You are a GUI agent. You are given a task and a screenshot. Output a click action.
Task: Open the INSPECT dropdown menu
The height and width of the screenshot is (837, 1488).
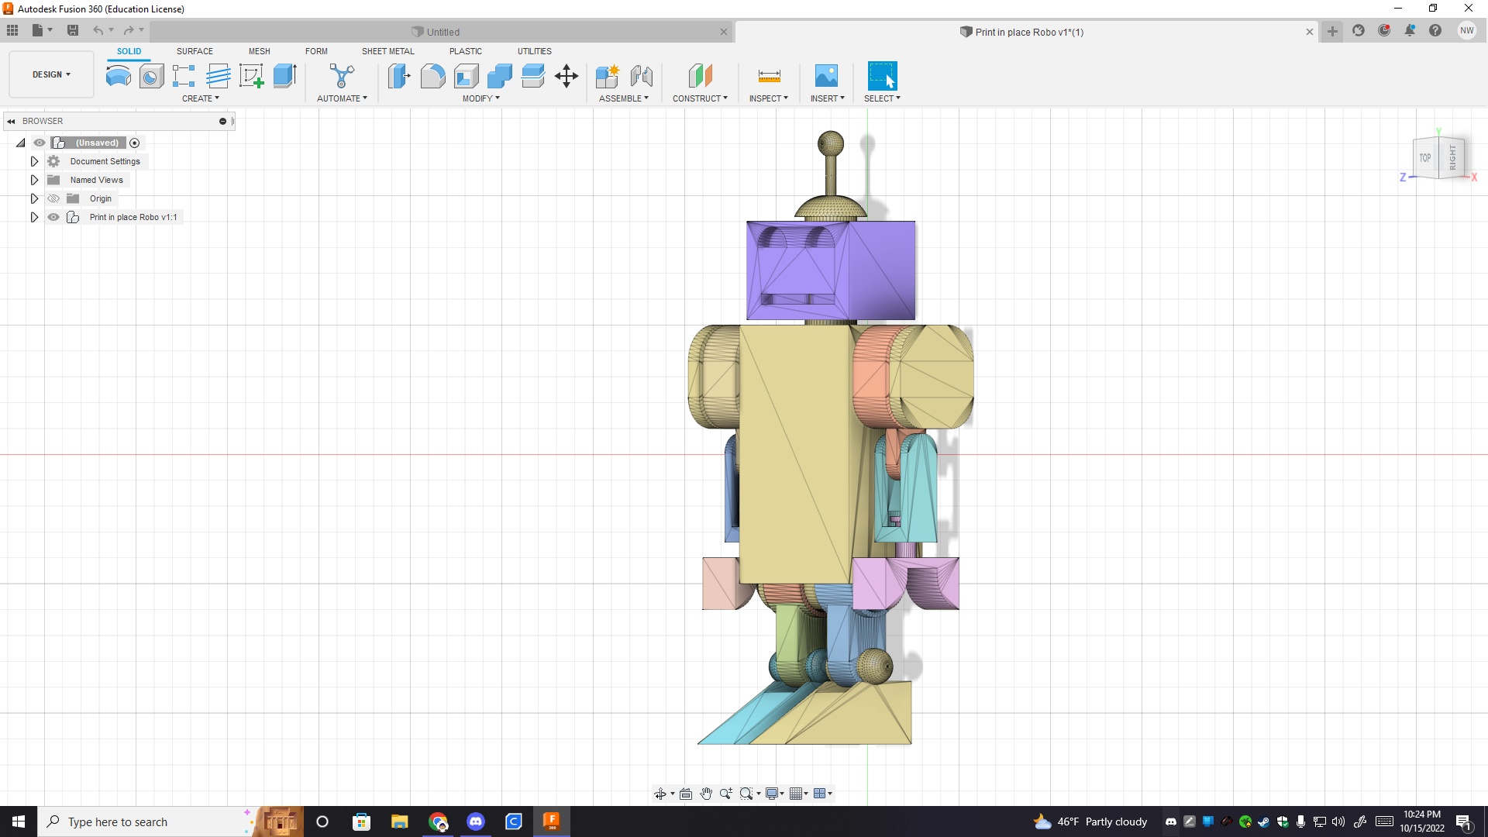pyautogui.click(x=769, y=98)
